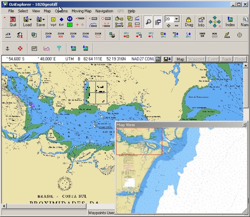Click the ZOOM 200 button

48,35
